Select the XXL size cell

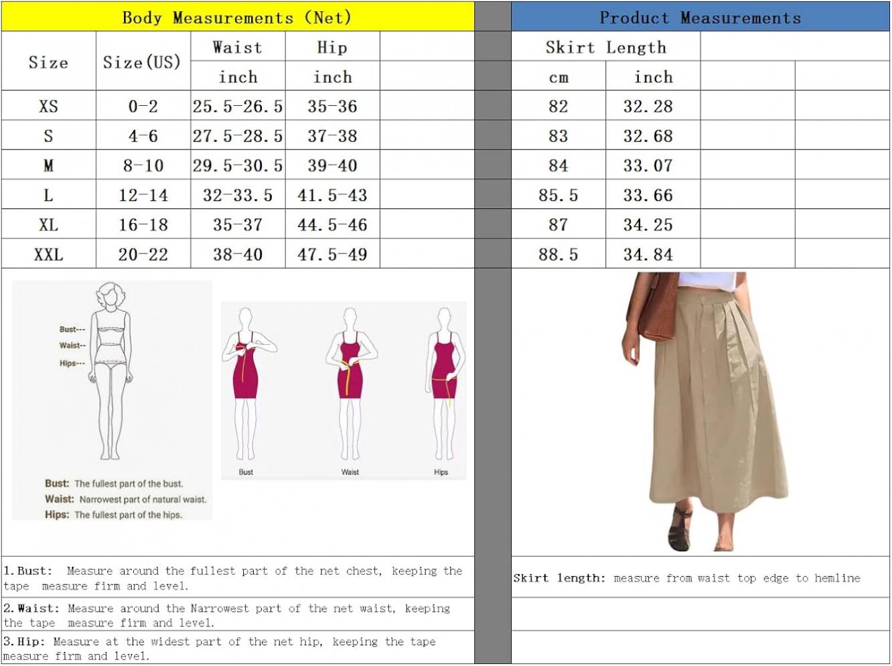[x=48, y=254]
